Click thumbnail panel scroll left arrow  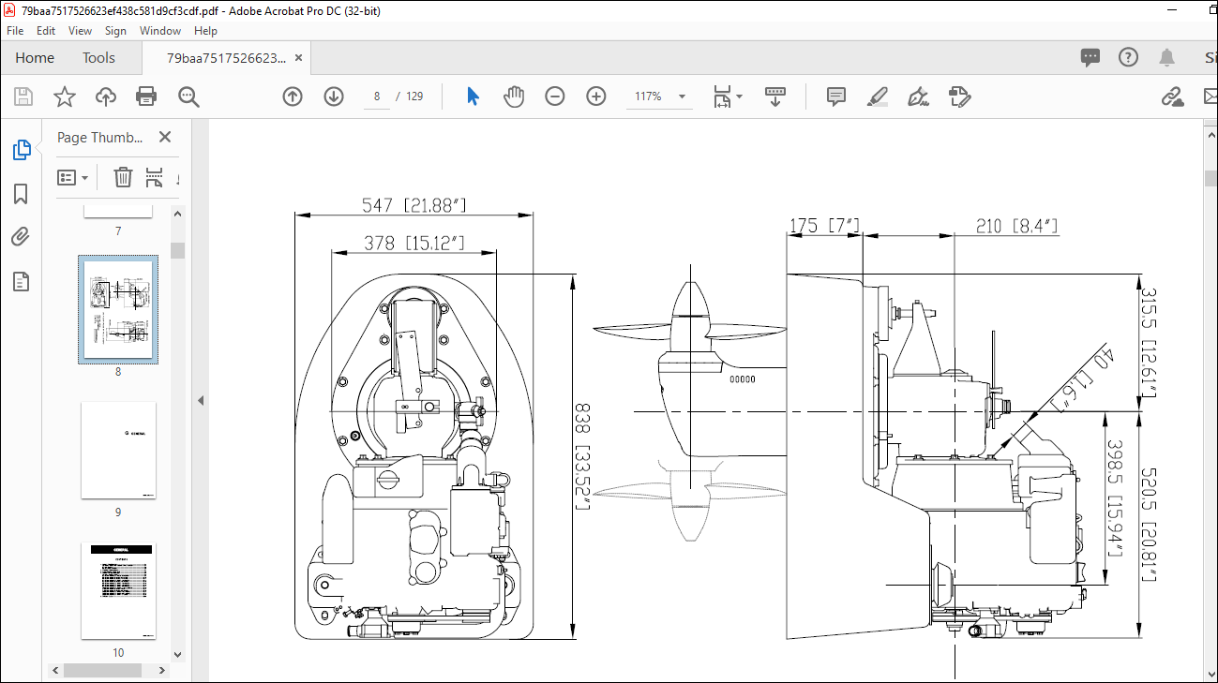tap(55, 671)
